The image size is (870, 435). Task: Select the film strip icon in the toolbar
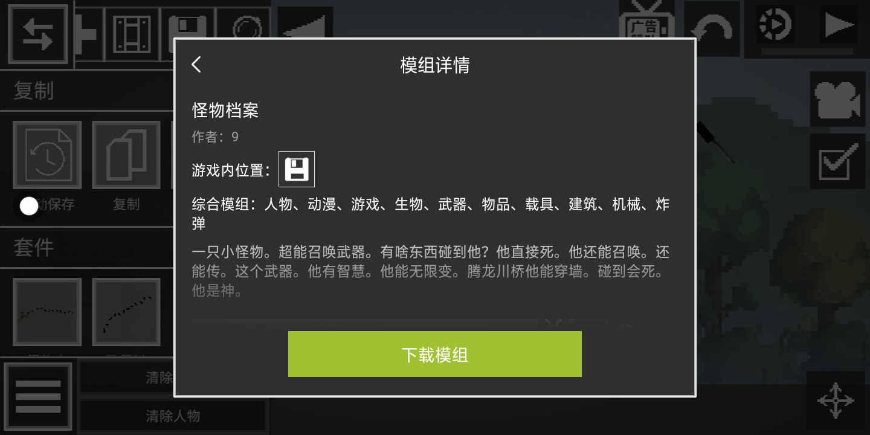click(x=132, y=34)
